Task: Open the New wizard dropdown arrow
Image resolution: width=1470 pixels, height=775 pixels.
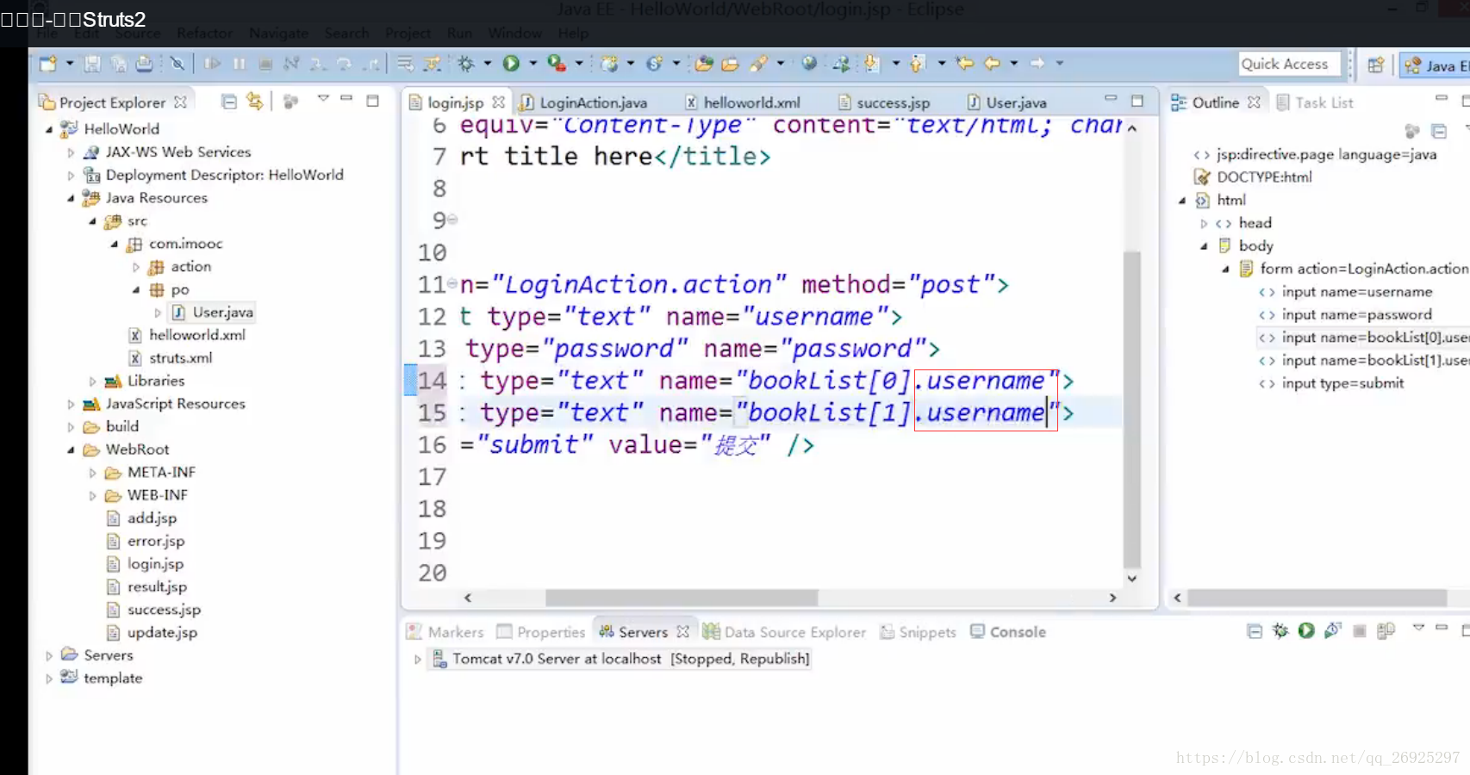Action: (x=70, y=63)
